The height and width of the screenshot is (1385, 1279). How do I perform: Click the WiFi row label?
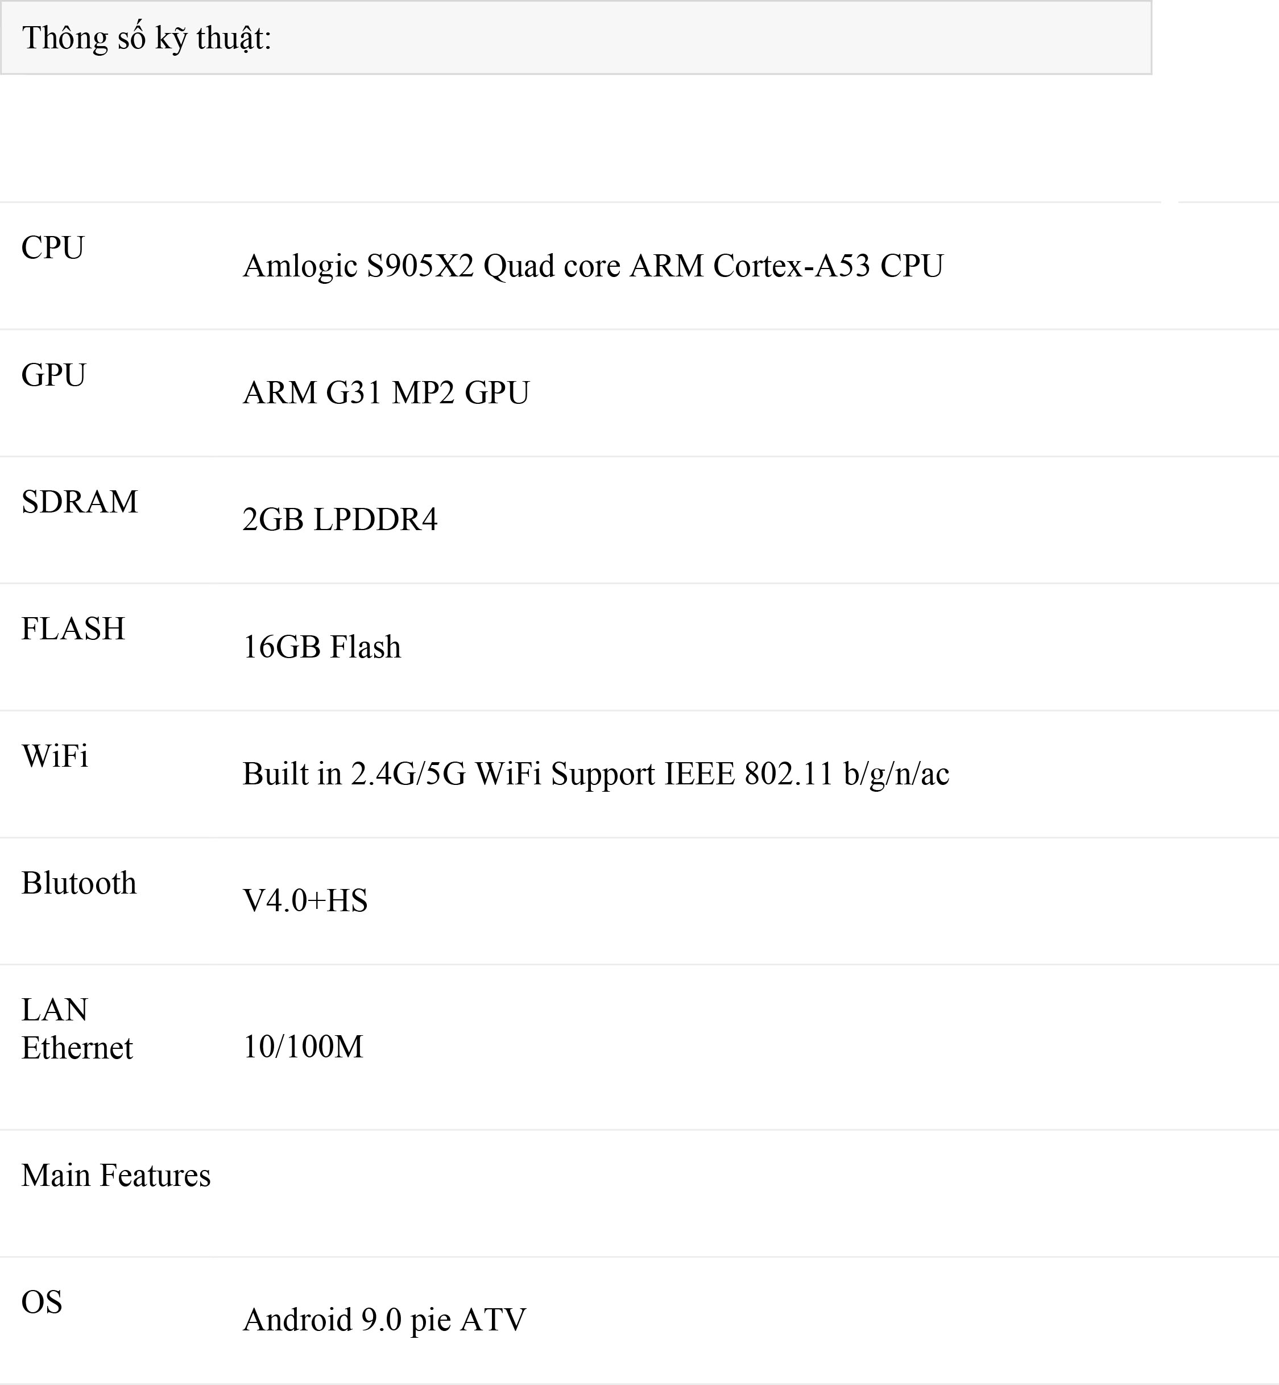(x=55, y=756)
